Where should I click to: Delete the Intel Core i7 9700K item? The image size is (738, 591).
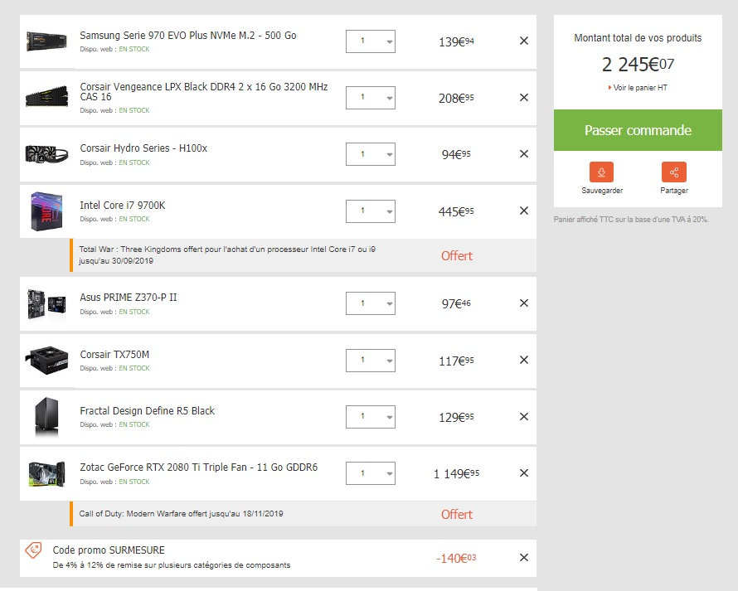point(523,211)
